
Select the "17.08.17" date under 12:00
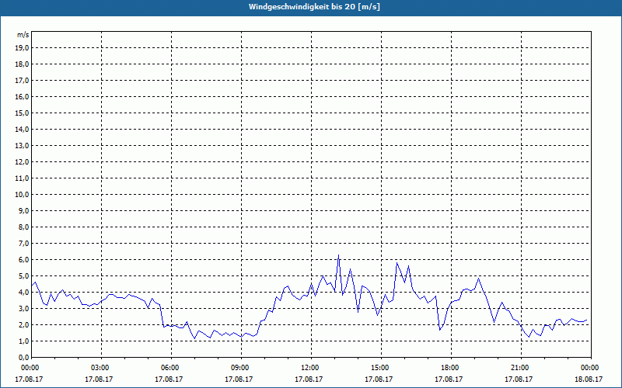tap(309, 379)
